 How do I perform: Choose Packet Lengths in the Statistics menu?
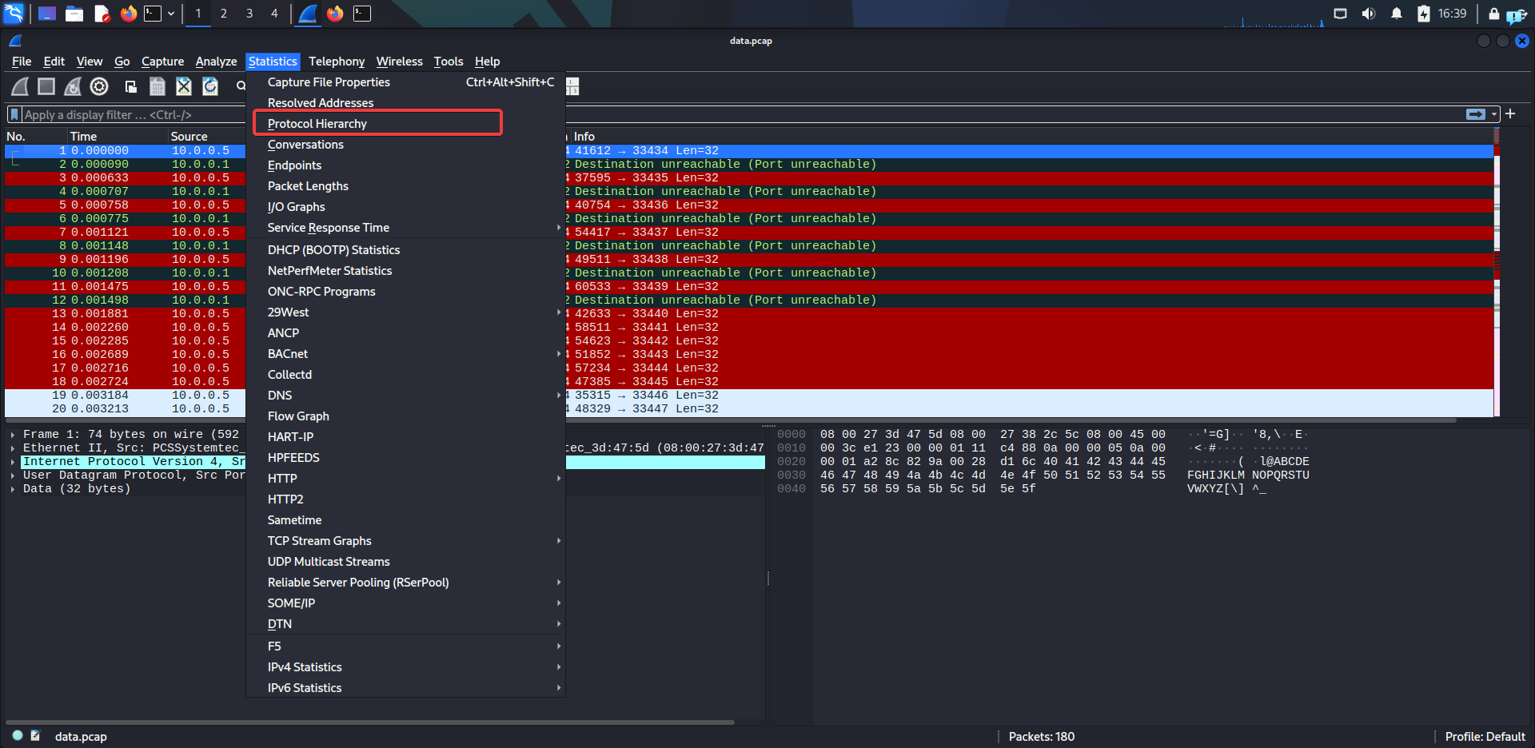coord(405,186)
